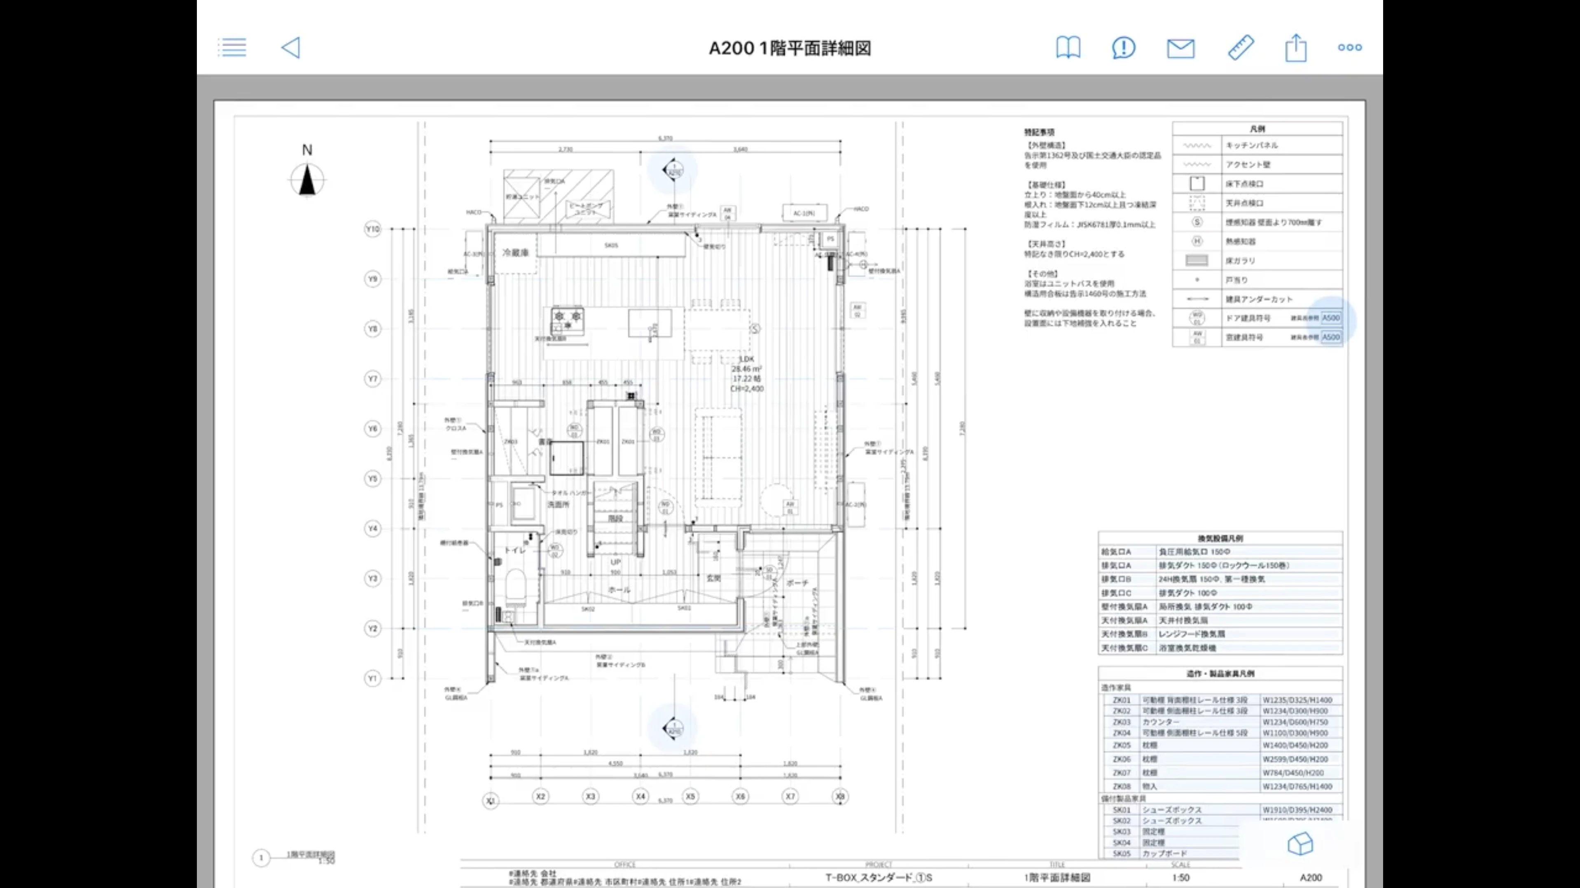1580x888 pixels.
Task: Tap the Y10 grid axis bubble
Action: [x=372, y=229]
